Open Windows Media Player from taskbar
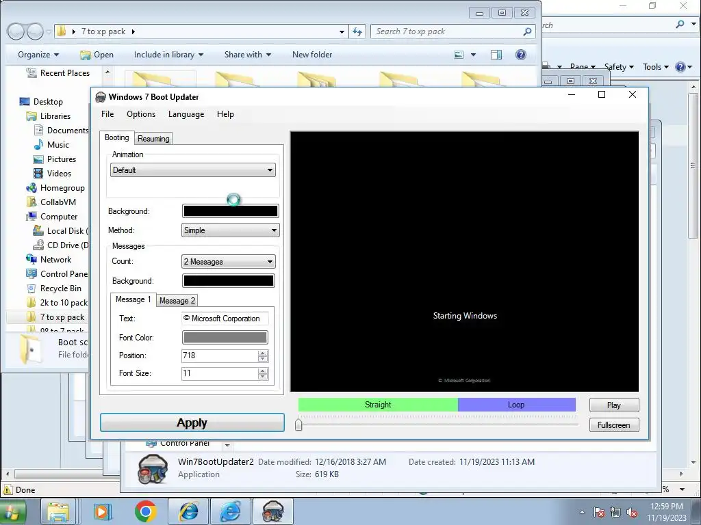The width and height of the screenshot is (701, 525). [103, 511]
